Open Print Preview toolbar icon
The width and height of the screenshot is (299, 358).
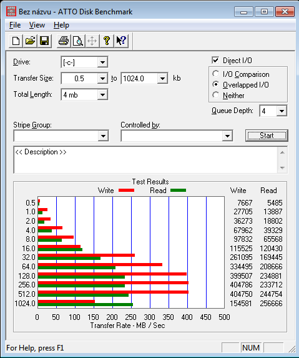(78, 41)
